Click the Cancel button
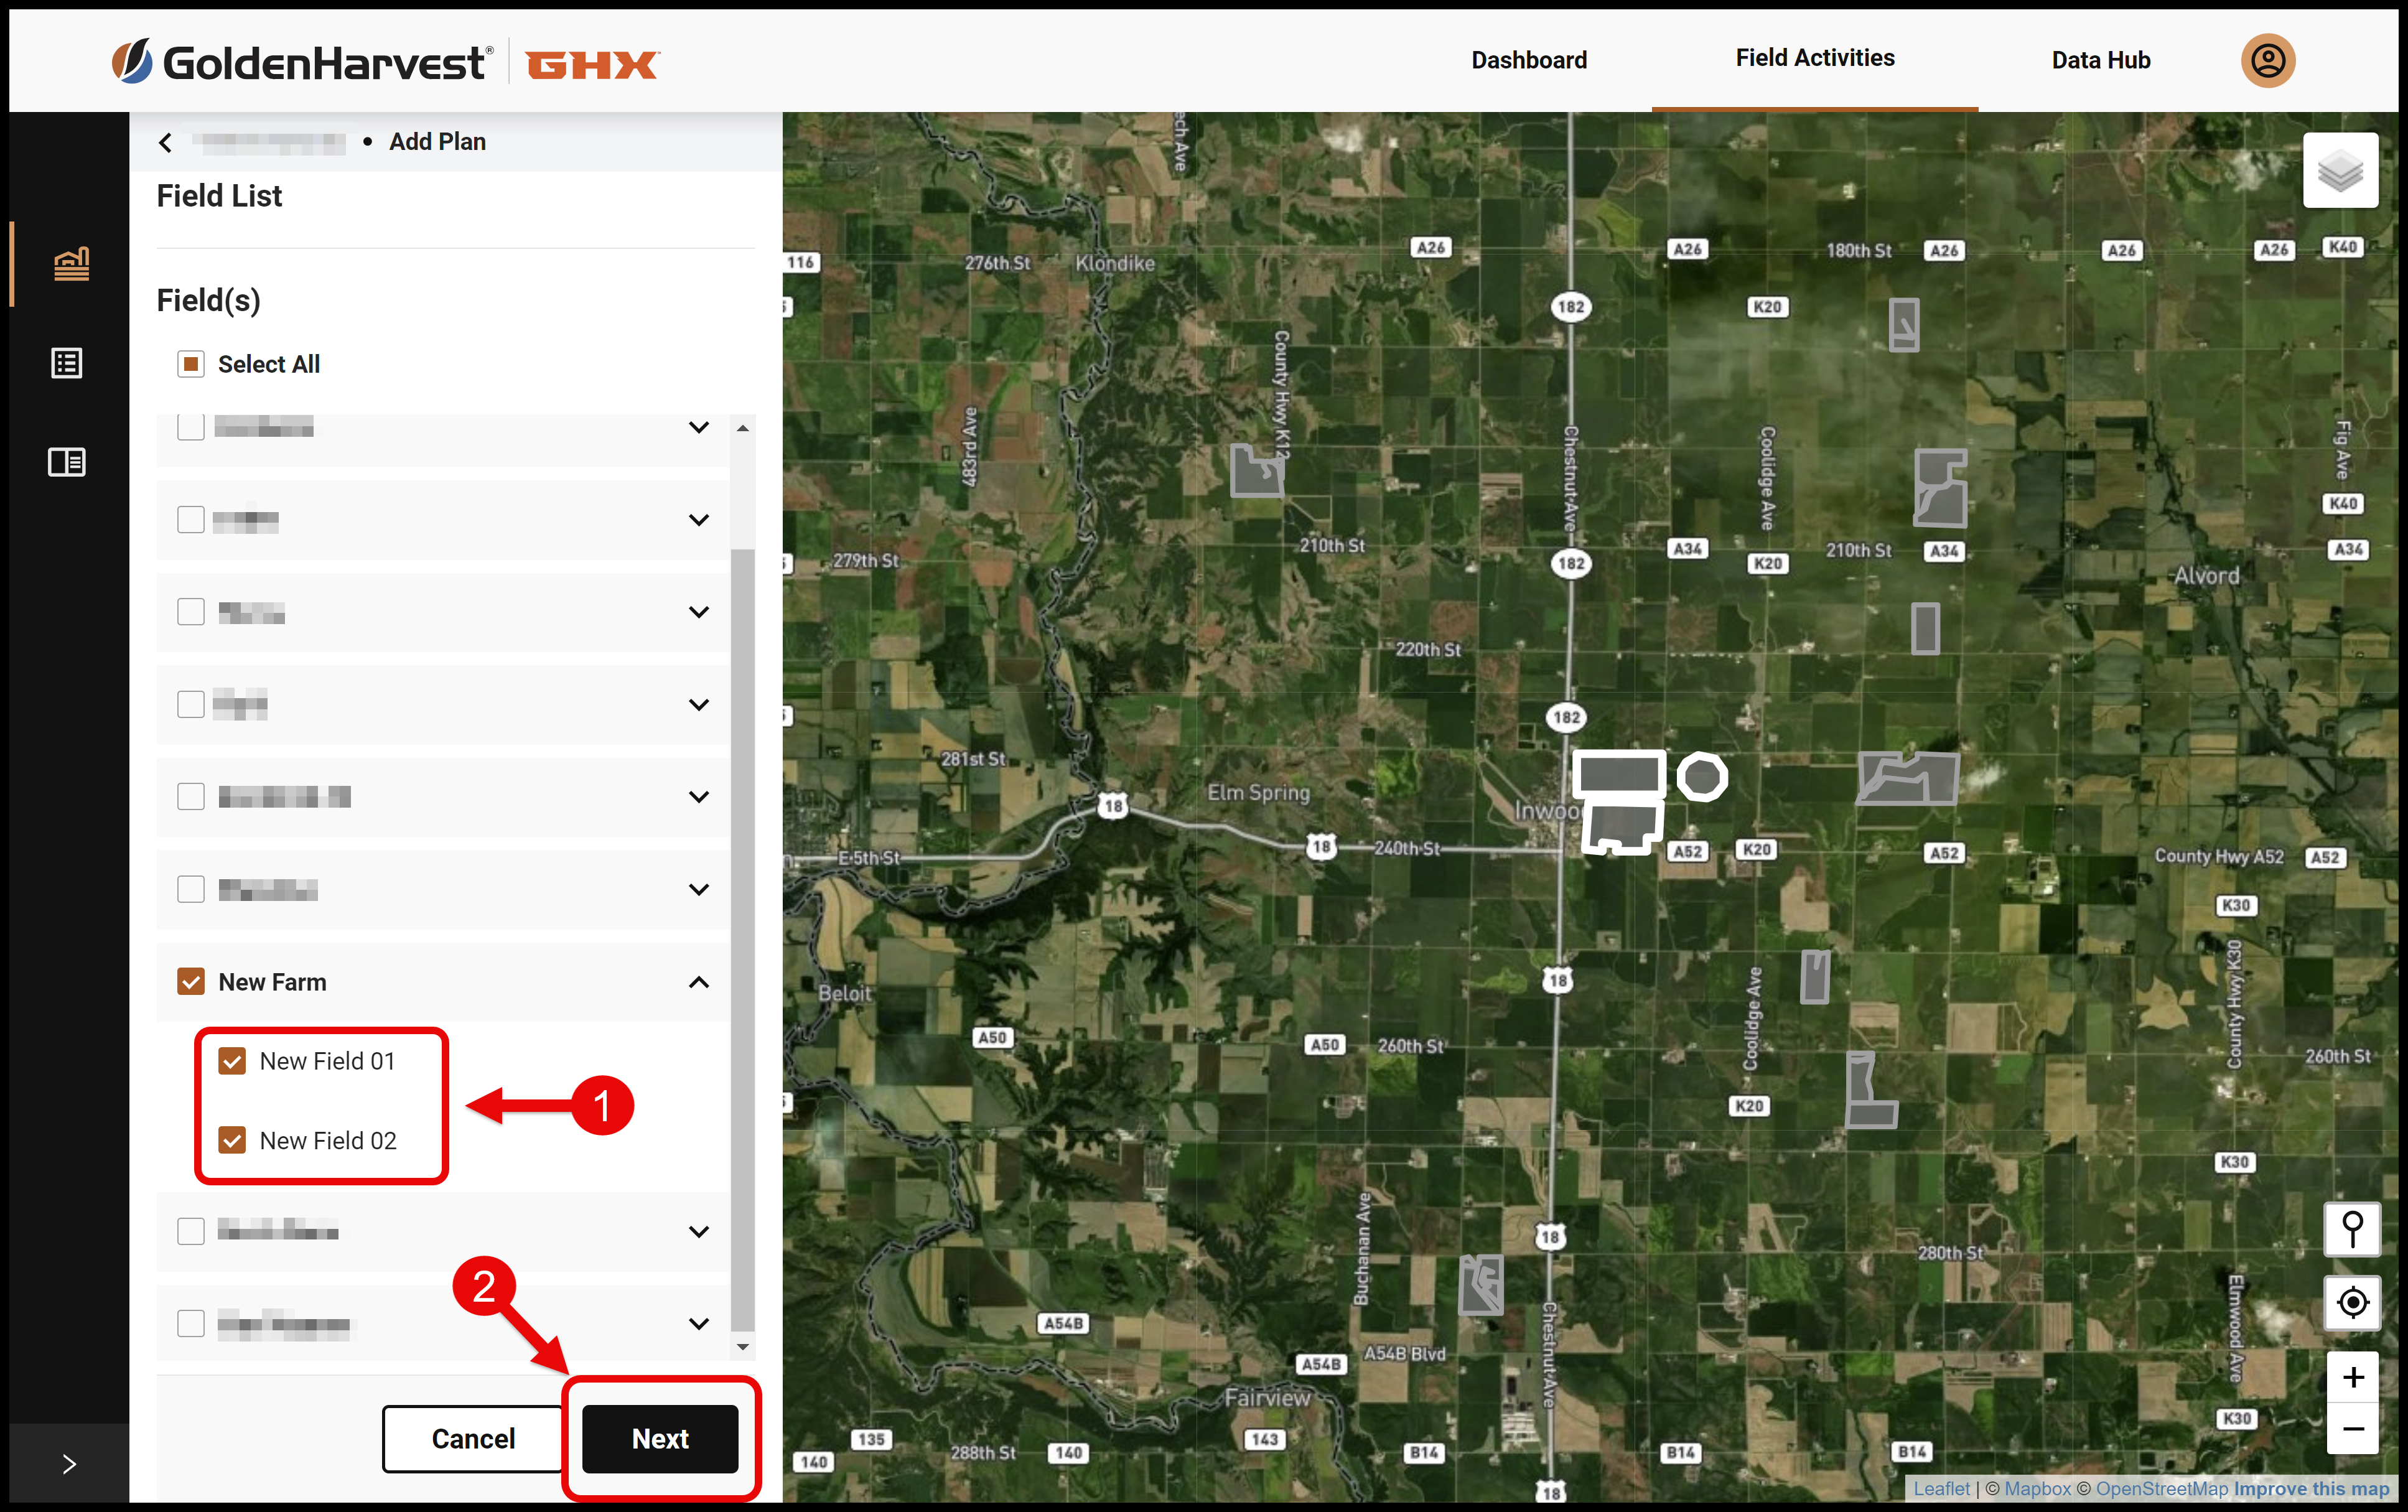The image size is (2408, 1512). tap(473, 1439)
